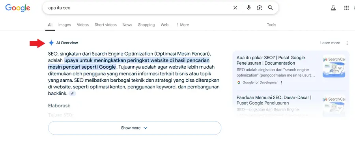The image size is (355, 150).
Task: Expand AI Overview with Show more
Action: tap(135, 128)
